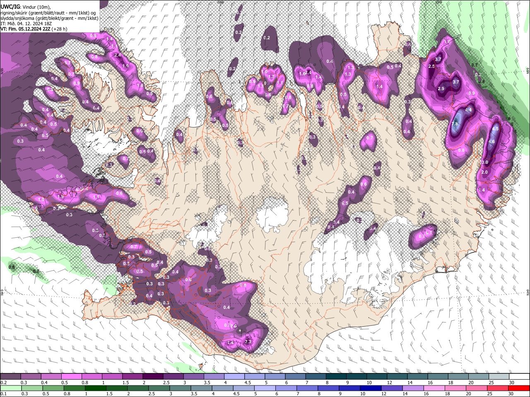Click the '0.1' label under the green legend row

pyautogui.click(x=4, y=394)
